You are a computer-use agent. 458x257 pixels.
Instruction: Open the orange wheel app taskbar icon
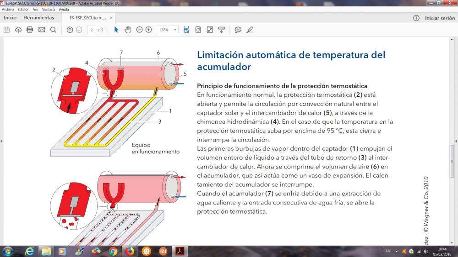point(147,251)
